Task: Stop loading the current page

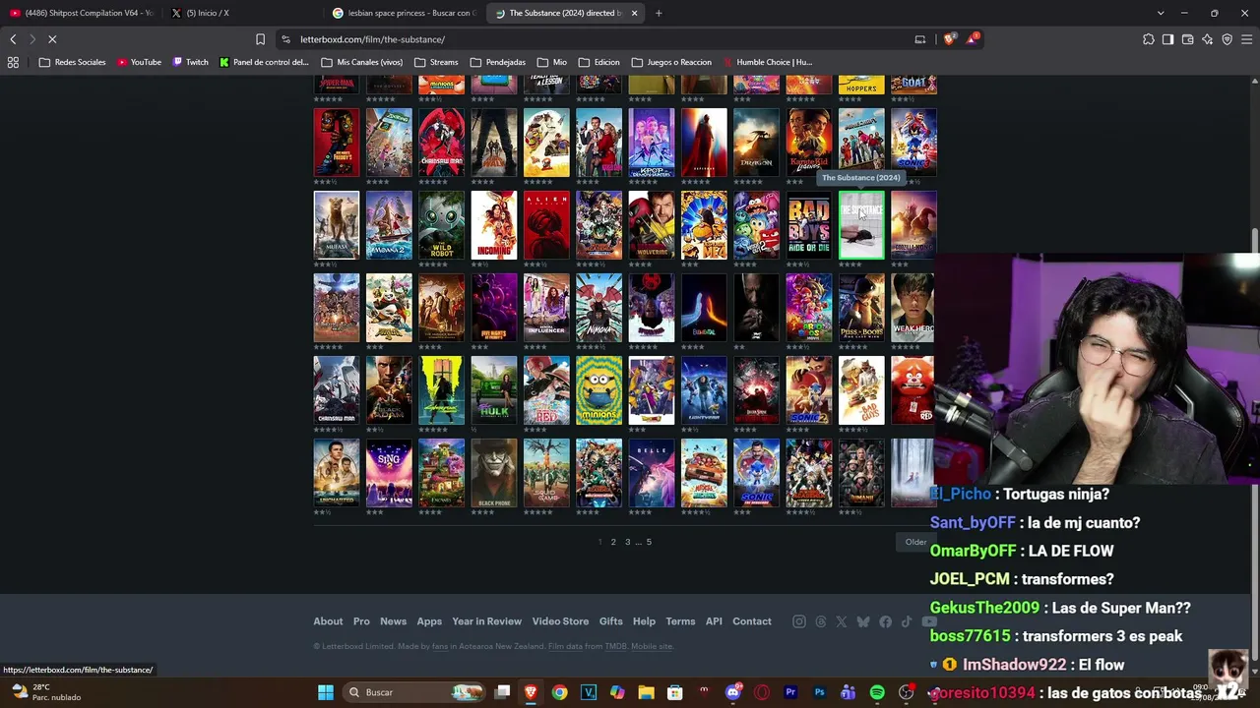Action: tap(52, 39)
